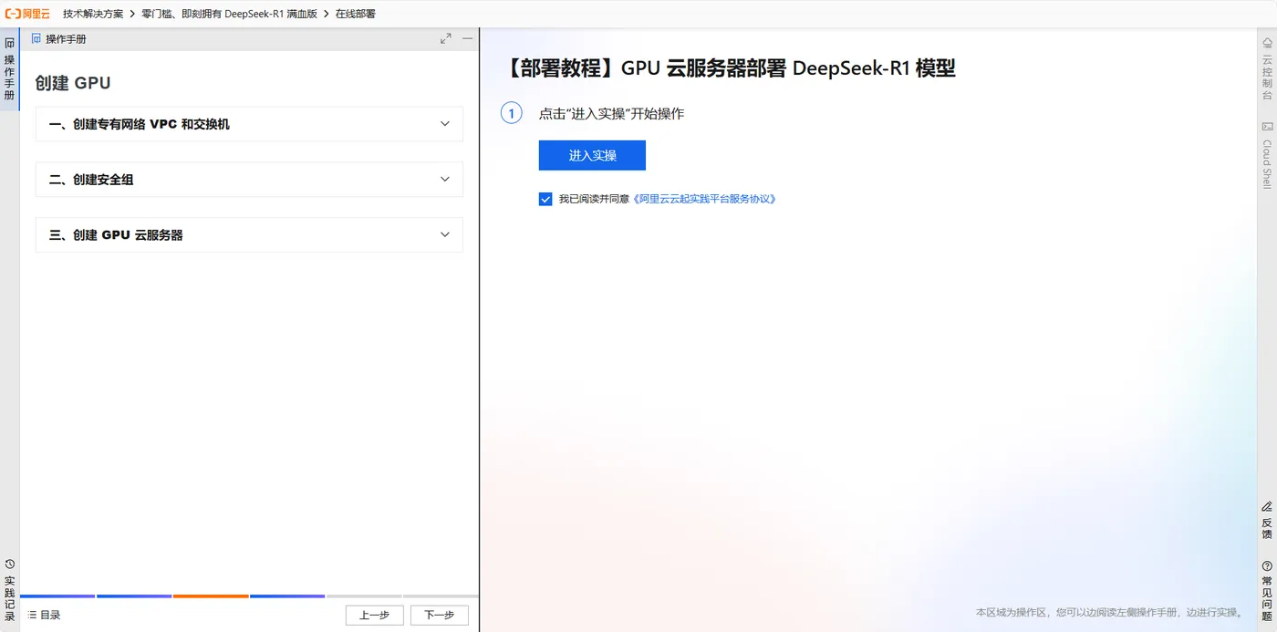The height and width of the screenshot is (632, 1277).
Task: Expand the 操作手册 panel to fullscreen
Action: click(445, 38)
